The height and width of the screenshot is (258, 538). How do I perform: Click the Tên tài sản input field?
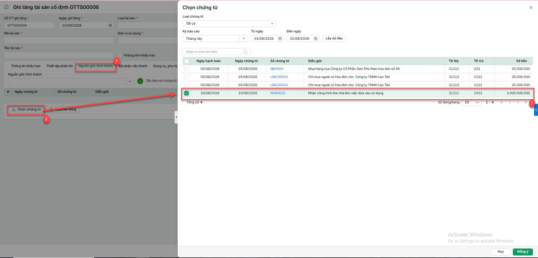[59, 55]
